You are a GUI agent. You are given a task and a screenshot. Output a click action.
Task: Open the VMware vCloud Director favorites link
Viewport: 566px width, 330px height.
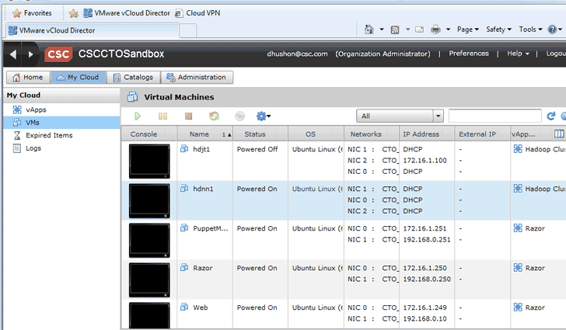click(x=126, y=13)
